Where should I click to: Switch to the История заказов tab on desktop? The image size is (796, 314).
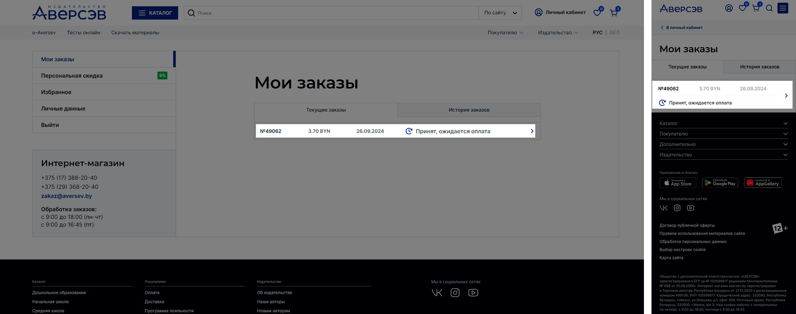(469, 110)
